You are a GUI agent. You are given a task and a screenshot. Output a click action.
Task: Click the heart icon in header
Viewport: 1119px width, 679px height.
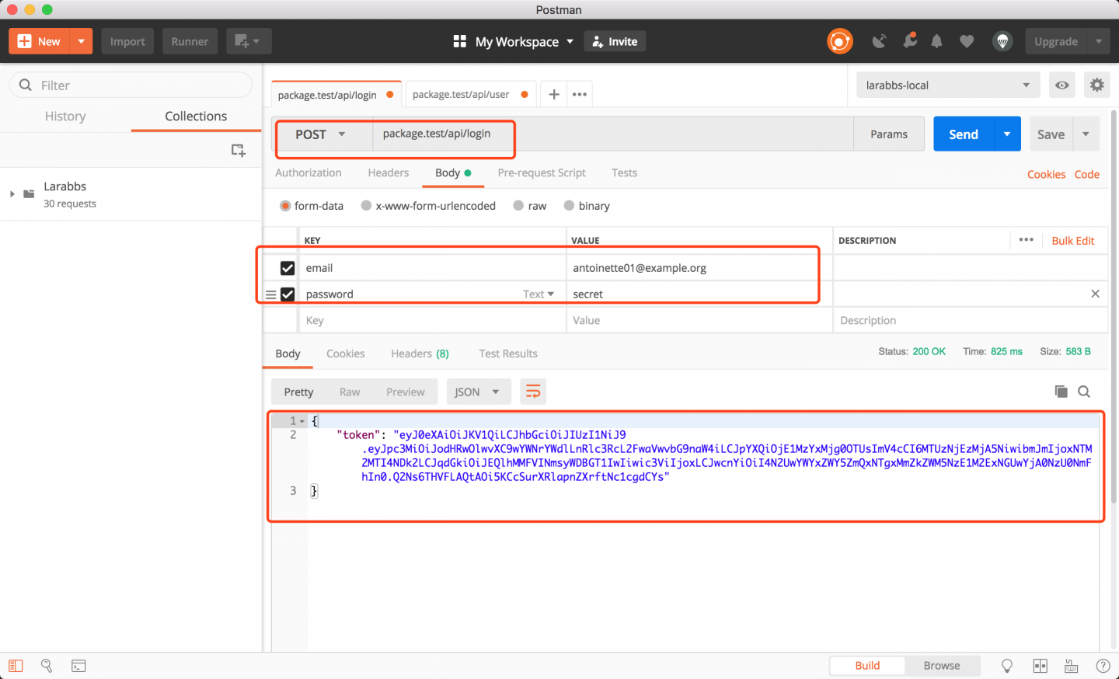(x=967, y=41)
